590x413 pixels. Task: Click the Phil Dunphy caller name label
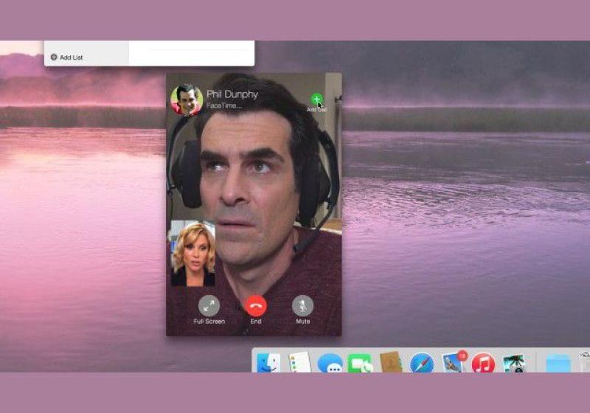tap(232, 94)
